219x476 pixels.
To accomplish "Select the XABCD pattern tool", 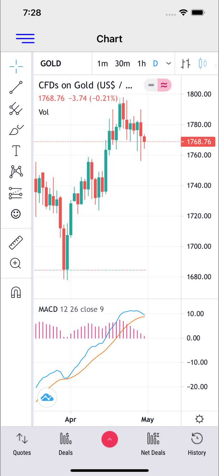I will click(16, 172).
